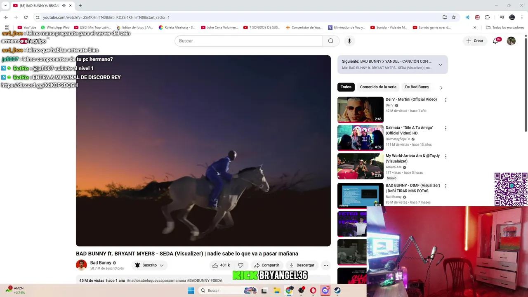528x297 pixels.
Task: Click the browser address bar URL
Action: click(x=106, y=17)
